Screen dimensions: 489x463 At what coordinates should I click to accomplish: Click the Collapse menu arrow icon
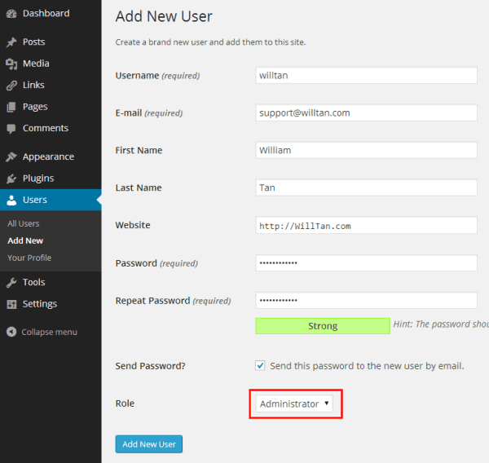(11, 332)
